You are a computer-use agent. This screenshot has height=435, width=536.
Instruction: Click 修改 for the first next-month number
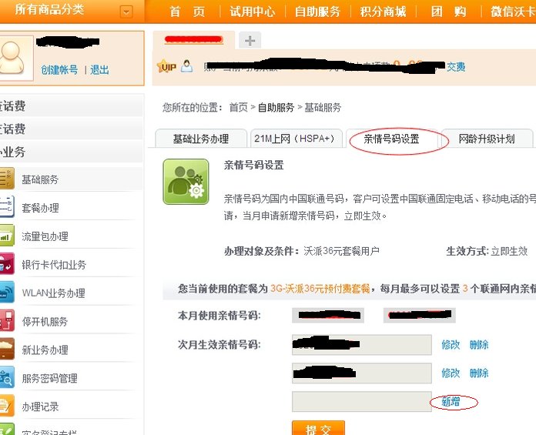[x=451, y=344]
